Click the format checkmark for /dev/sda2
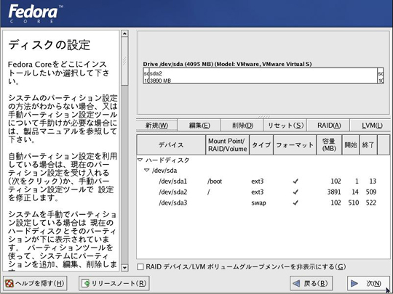 coord(295,192)
